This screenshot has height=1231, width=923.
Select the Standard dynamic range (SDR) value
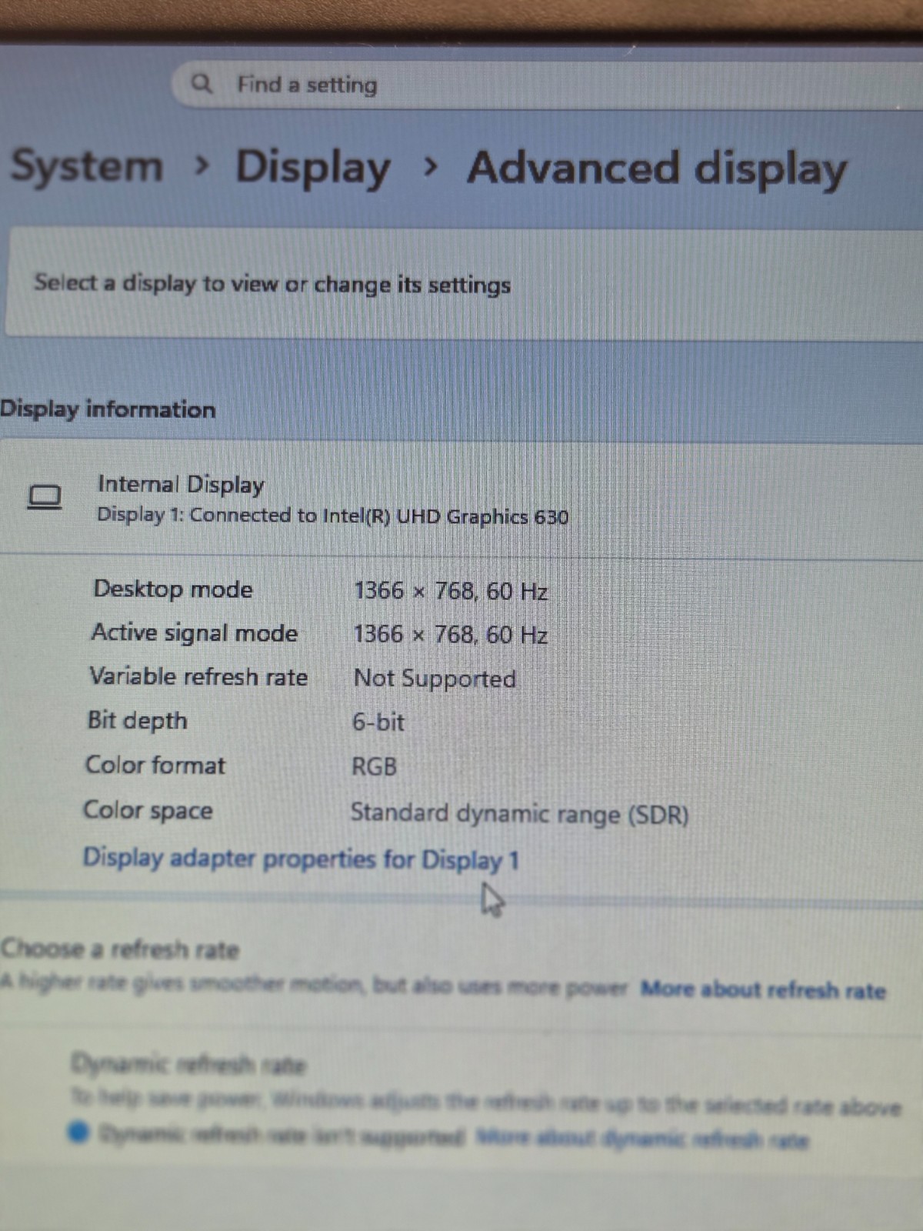[x=519, y=813]
